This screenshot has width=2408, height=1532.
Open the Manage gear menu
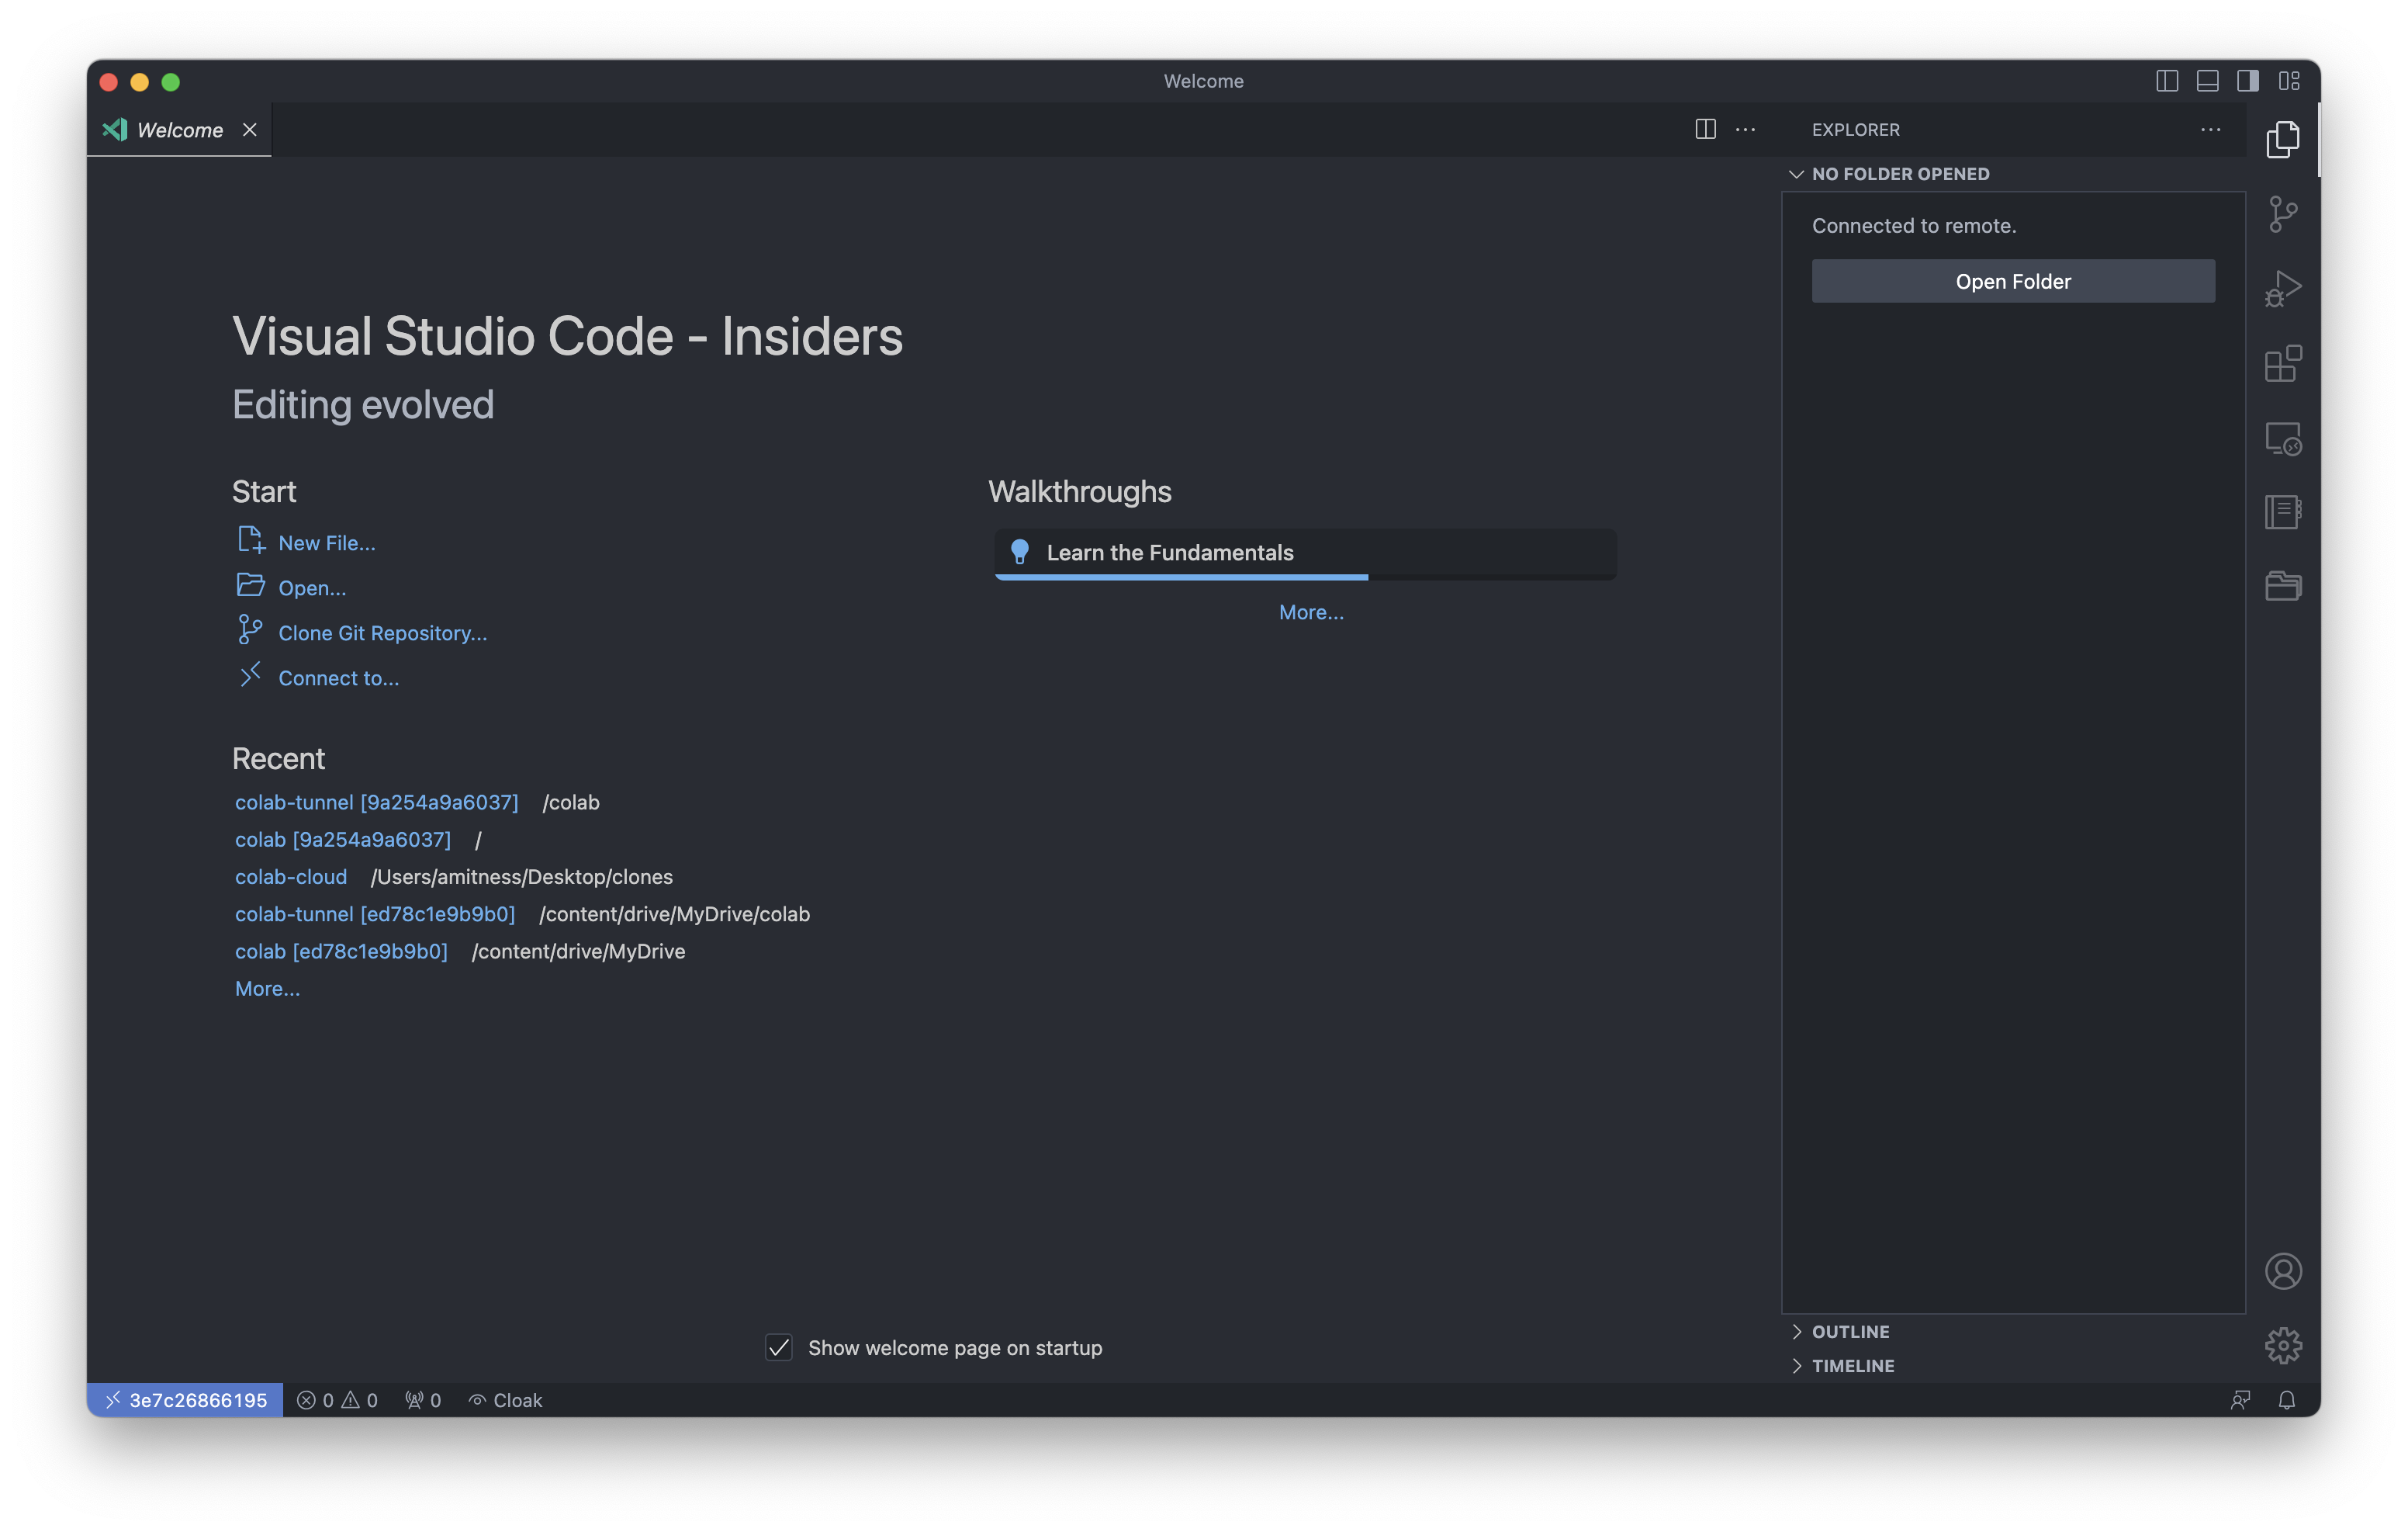point(2283,1346)
